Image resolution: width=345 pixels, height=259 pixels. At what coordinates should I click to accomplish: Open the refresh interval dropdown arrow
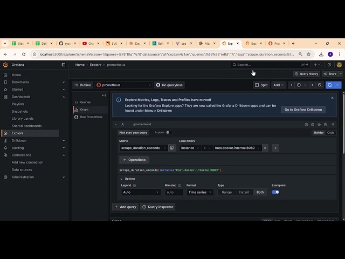click(x=337, y=85)
